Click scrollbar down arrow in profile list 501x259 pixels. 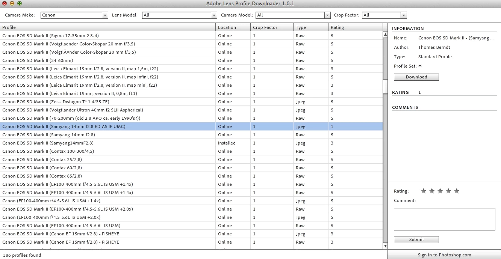coord(385,246)
